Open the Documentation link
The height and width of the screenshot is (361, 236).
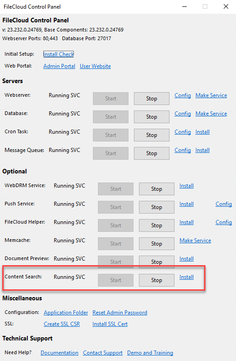(x=60, y=353)
